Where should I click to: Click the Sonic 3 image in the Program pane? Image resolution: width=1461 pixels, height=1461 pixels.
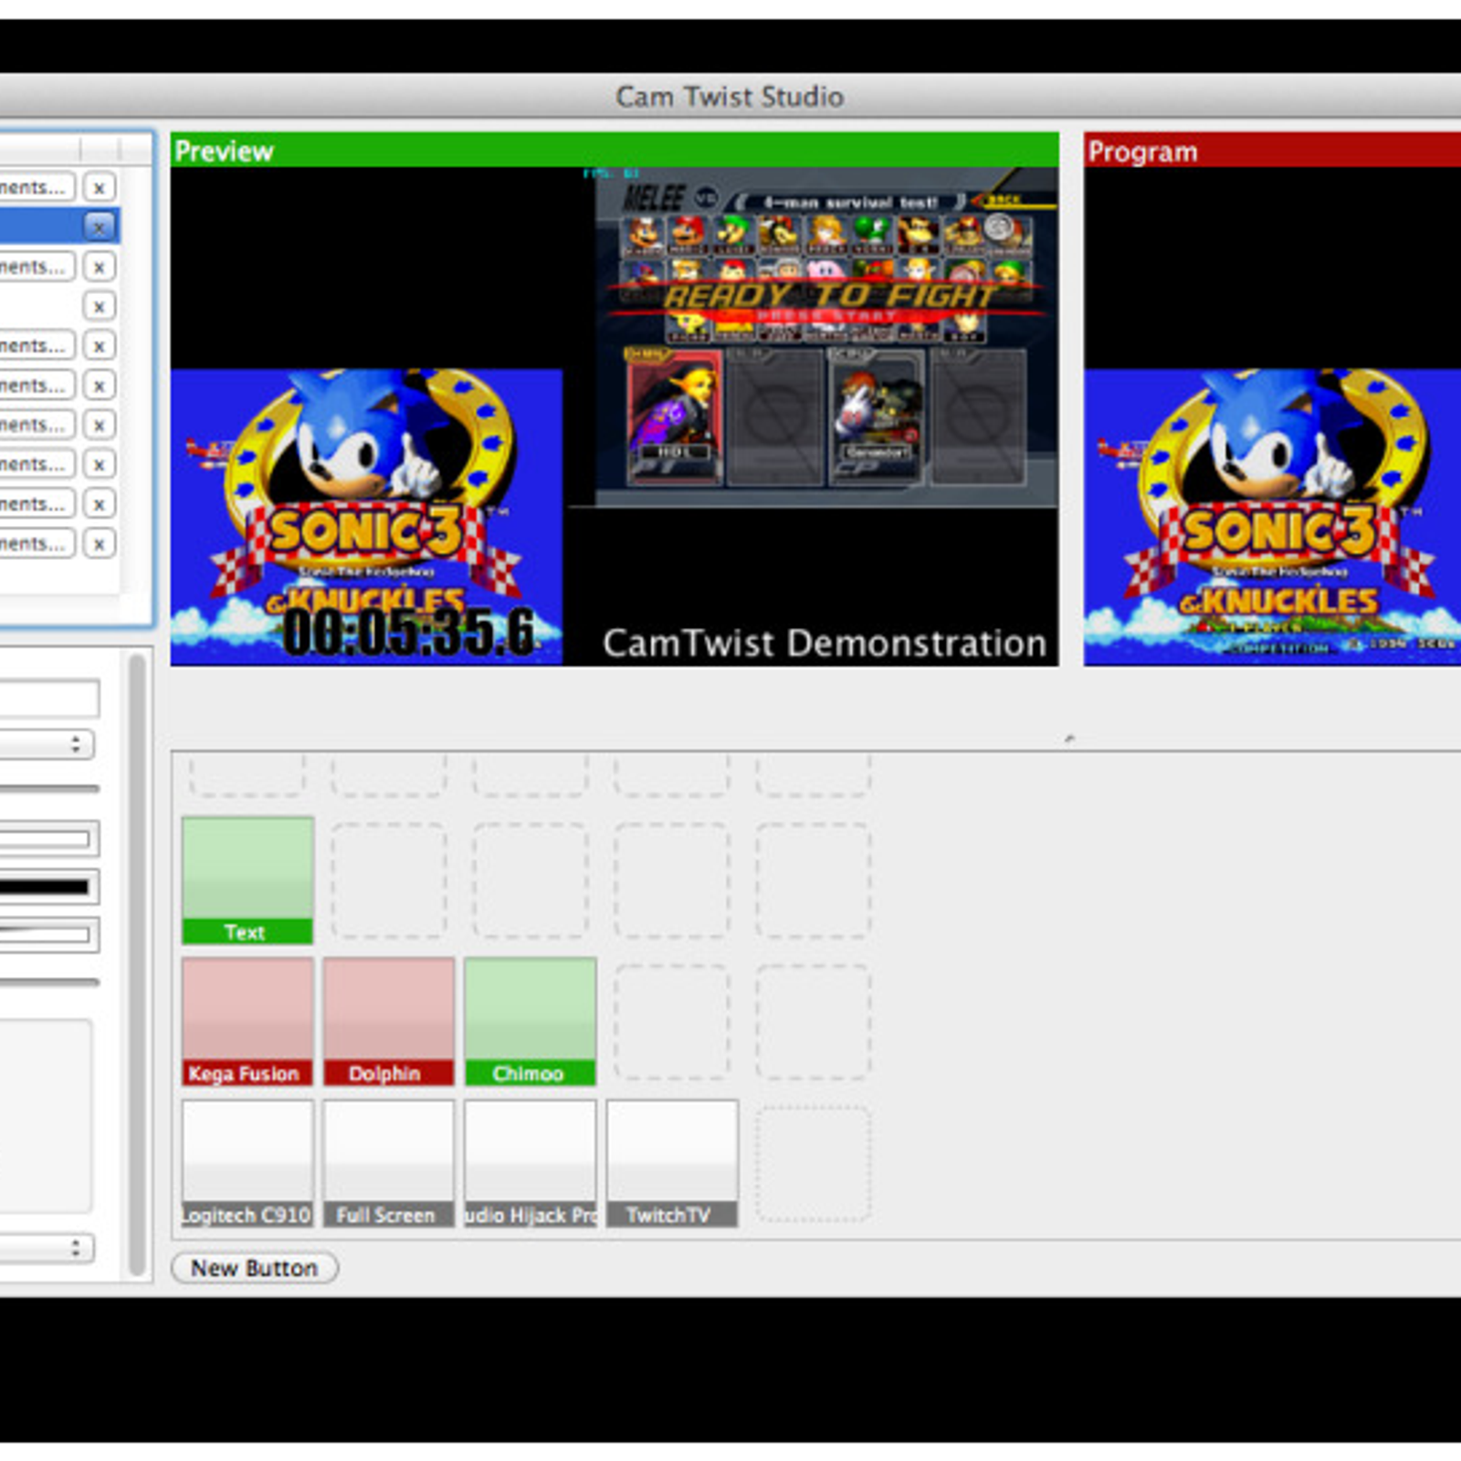click(1272, 517)
